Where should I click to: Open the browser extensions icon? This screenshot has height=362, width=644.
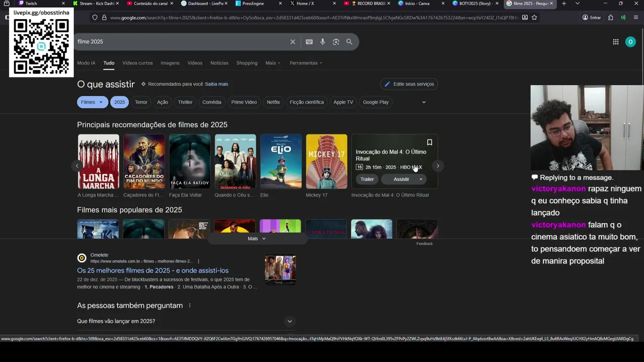610,18
